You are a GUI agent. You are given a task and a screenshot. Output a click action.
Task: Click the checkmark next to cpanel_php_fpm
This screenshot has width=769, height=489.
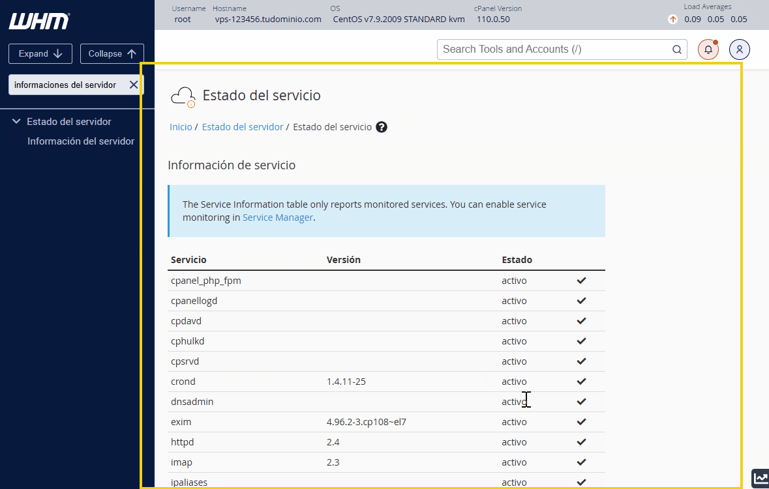[581, 281]
